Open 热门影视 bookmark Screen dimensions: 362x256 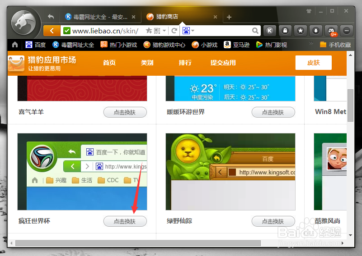pos(272,45)
